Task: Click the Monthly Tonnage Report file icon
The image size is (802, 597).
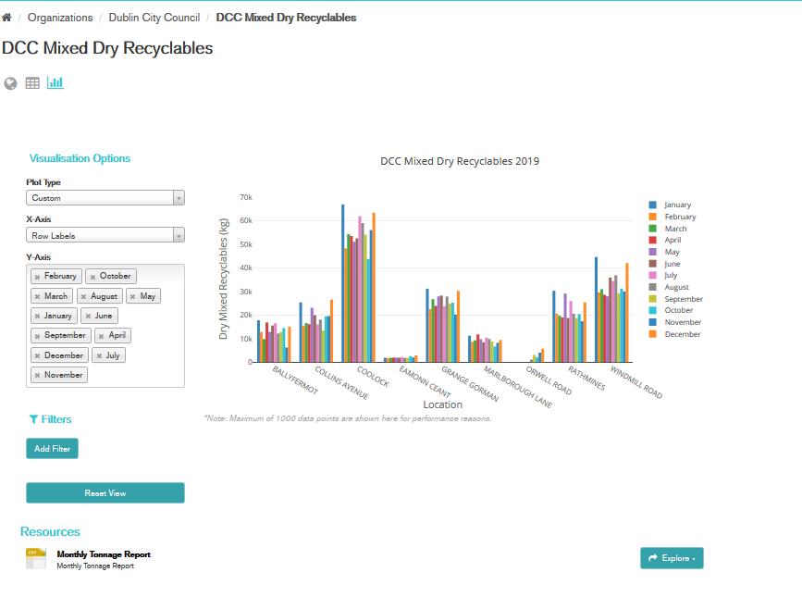Action: tap(36, 558)
